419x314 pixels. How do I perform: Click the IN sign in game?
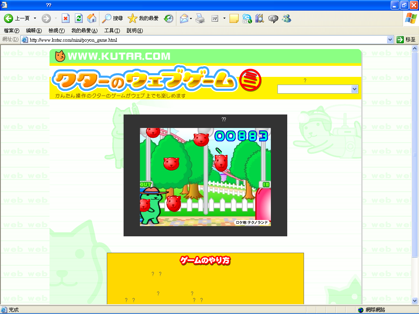pyautogui.click(x=265, y=184)
